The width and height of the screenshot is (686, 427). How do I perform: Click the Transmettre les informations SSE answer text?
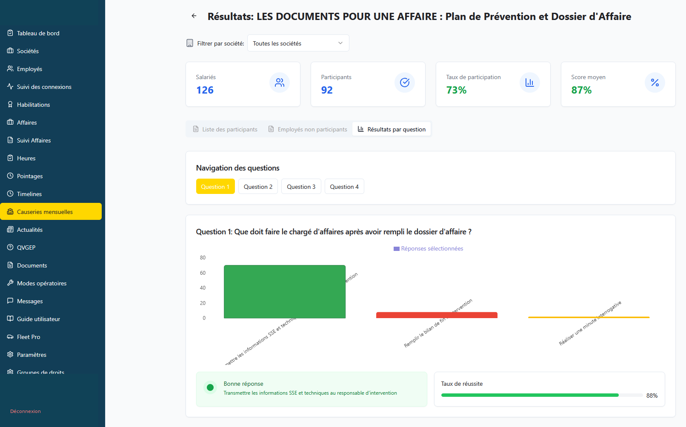[x=310, y=393]
